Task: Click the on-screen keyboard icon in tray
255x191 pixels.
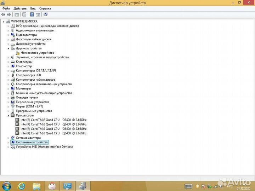Action: [x=188, y=186]
